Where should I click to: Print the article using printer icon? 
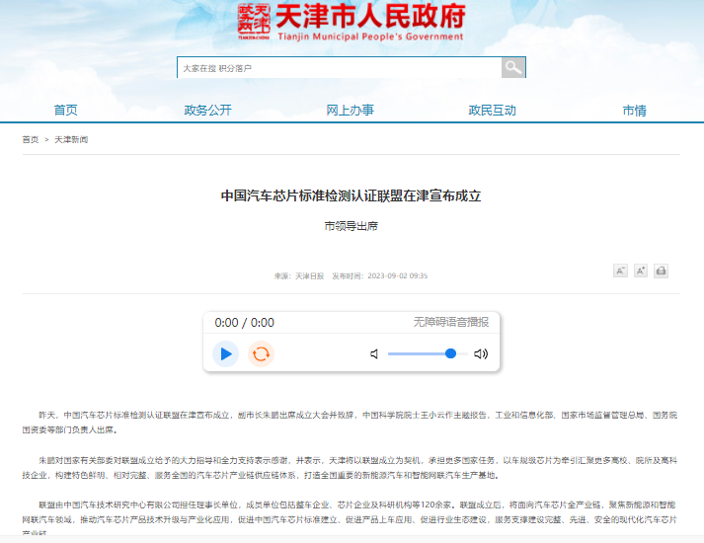click(x=661, y=271)
